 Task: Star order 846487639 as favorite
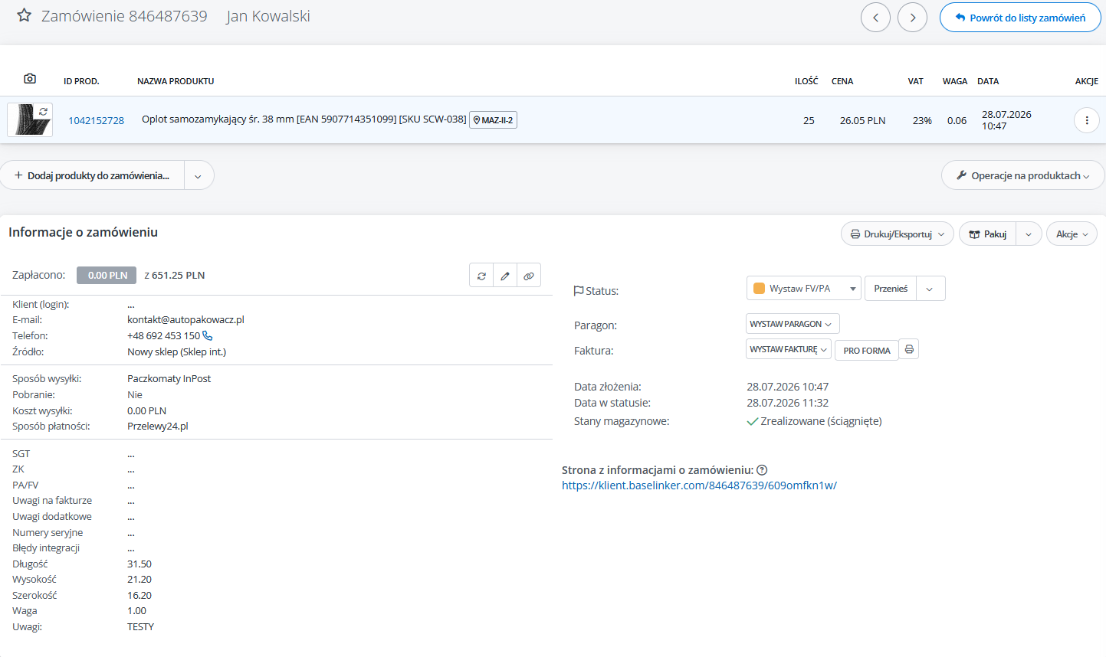pos(25,15)
